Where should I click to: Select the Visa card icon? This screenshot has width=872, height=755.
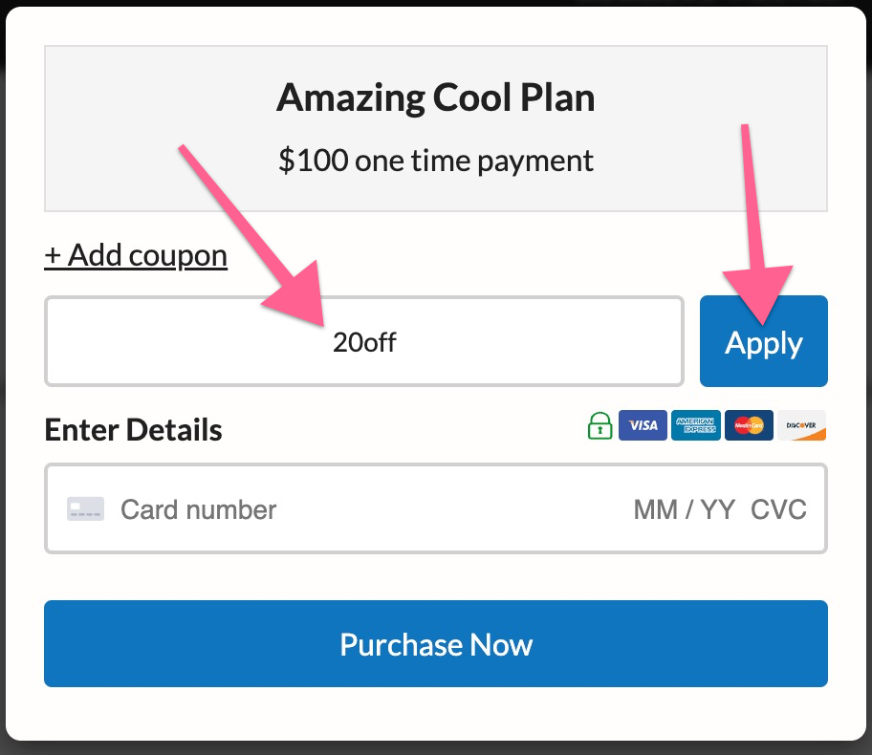coord(643,425)
